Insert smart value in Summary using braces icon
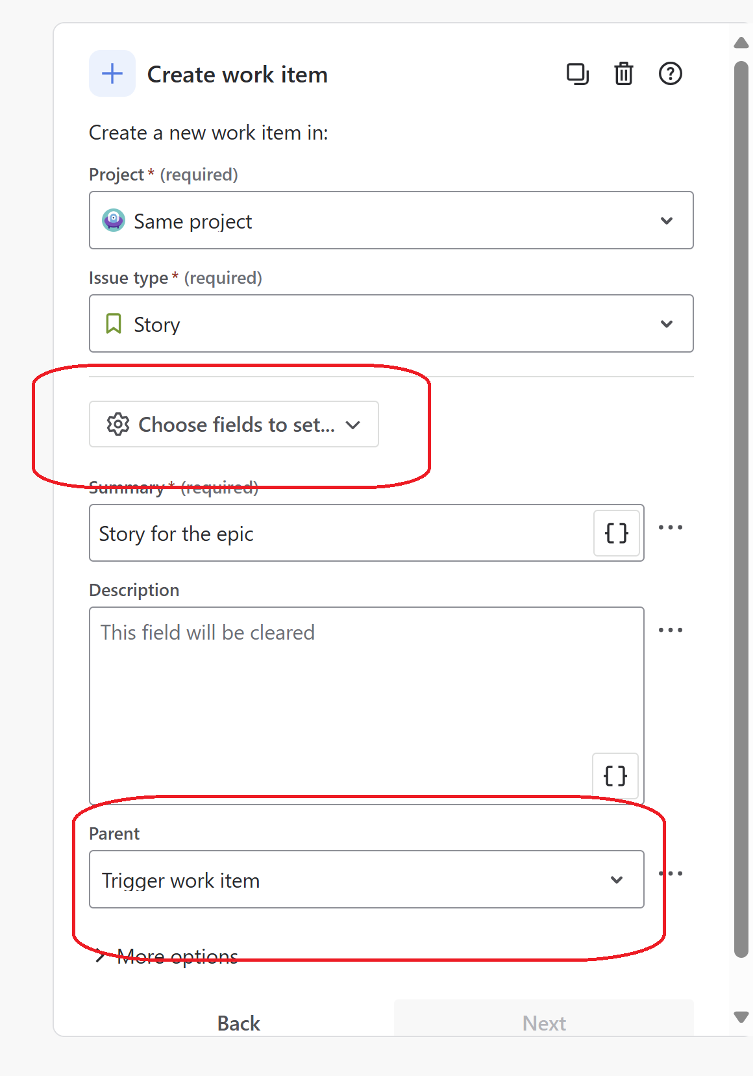The width and height of the screenshot is (753, 1076). [x=615, y=533]
